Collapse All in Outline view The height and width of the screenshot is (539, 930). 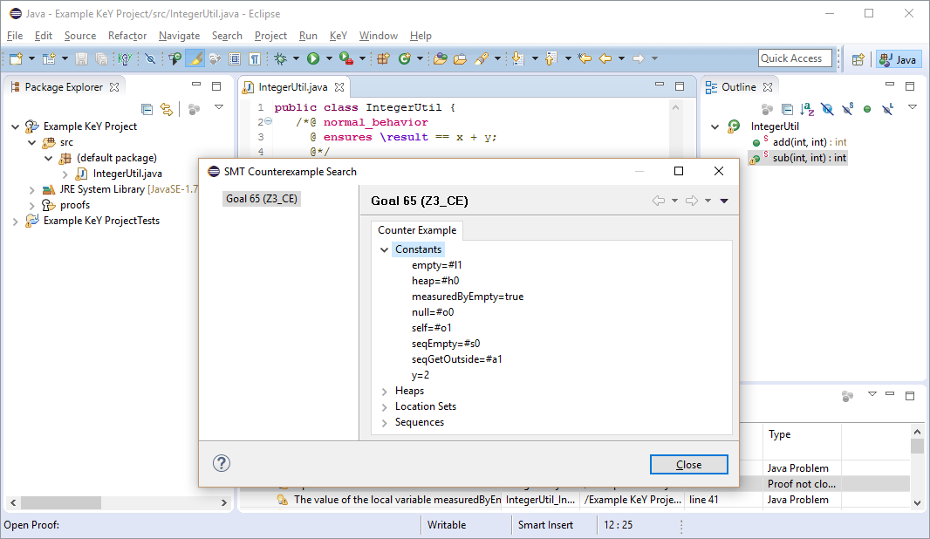[x=787, y=109]
